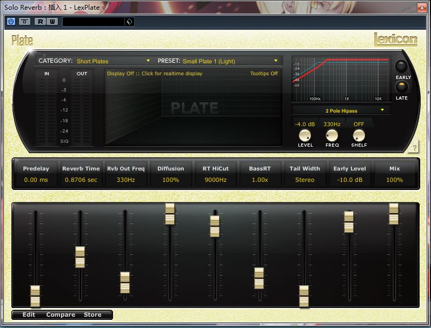Image resolution: width=431 pixels, height=328 pixels.
Task: Expand the category dropdown arrow
Action: tap(148, 61)
